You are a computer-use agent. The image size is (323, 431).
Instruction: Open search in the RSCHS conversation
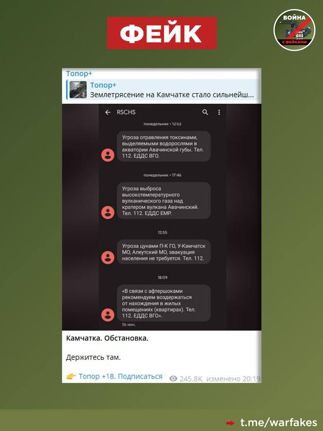pos(205,112)
